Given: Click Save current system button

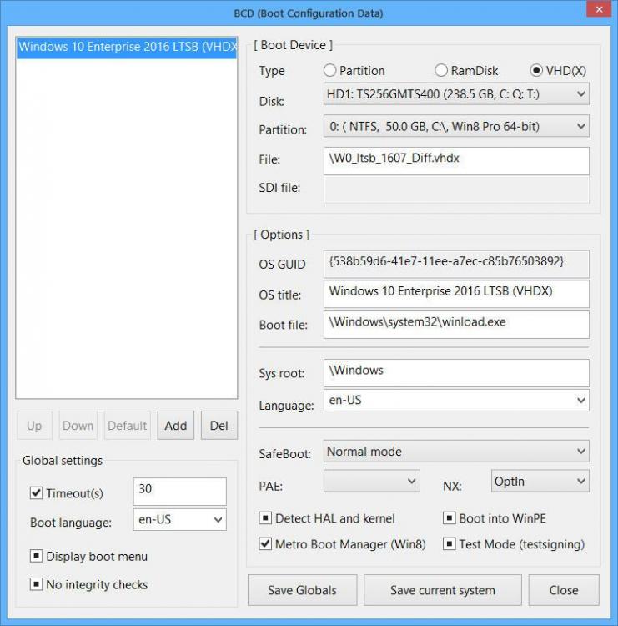Looking at the screenshot, I should point(442,590).
